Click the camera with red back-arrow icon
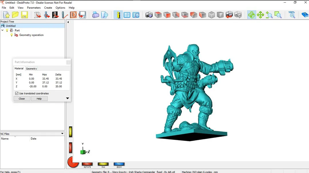The height and width of the screenshot is (173, 309). tap(229, 15)
